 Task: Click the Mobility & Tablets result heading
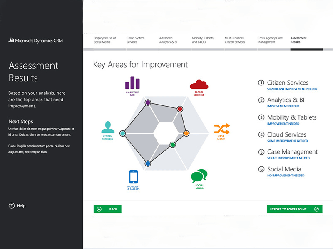point(292,117)
